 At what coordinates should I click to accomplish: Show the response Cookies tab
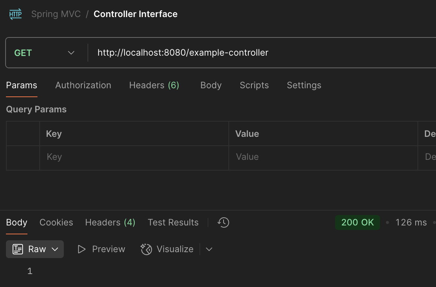(x=56, y=222)
